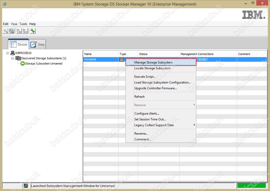Click the status text 'Launched Subsystem Management Window for Unnamed'

(x=73, y=186)
